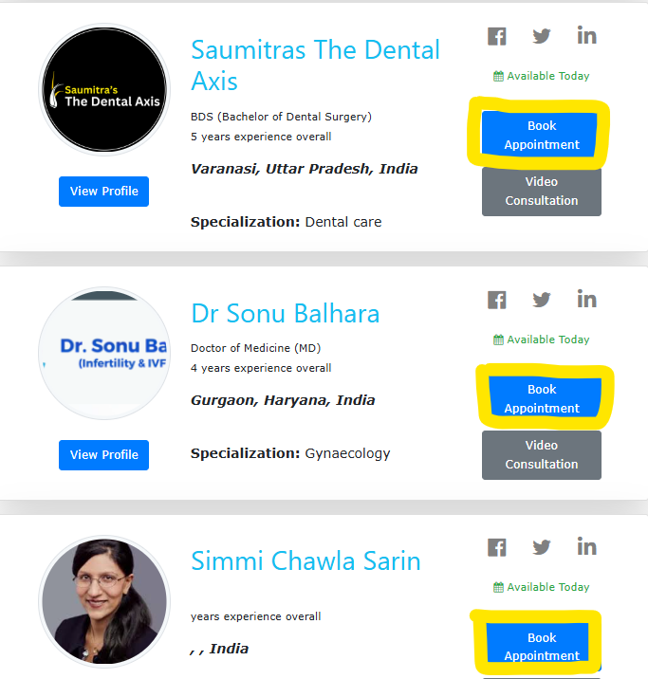Open LinkedIn icon for Simmi Chawla Sarin

pyautogui.click(x=586, y=546)
